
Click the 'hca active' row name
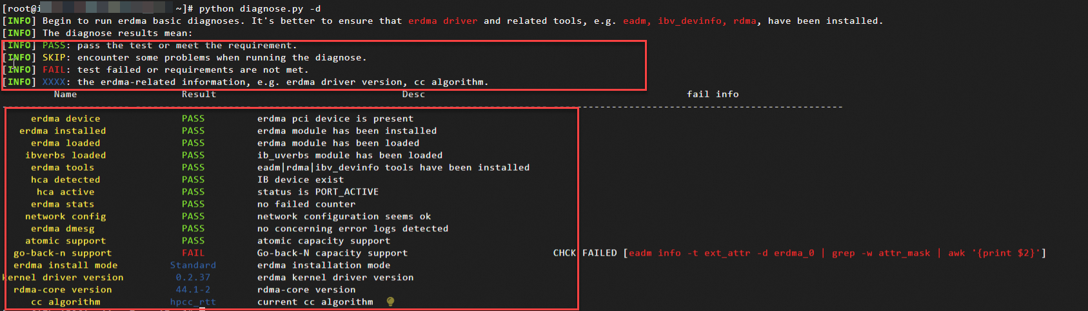66,192
